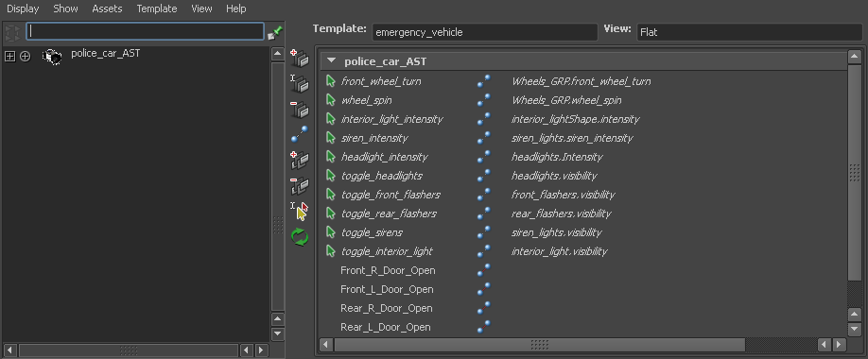Image resolution: width=868 pixels, height=359 pixels.
Task: Open the Display menu
Action: click(x=23, y=9)
